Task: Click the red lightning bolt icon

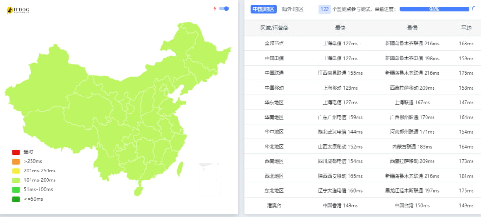Action: pos(215,8)
